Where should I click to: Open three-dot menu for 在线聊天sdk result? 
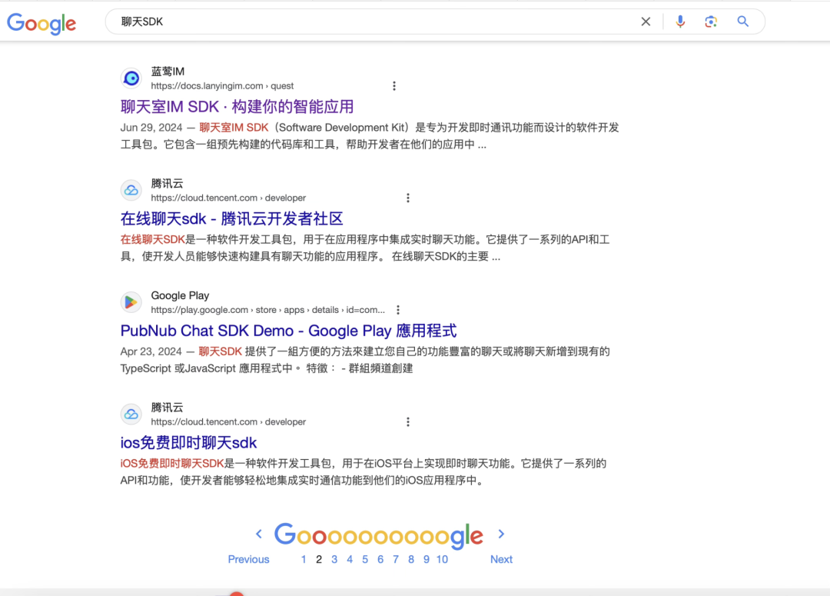tap(407, 198)
